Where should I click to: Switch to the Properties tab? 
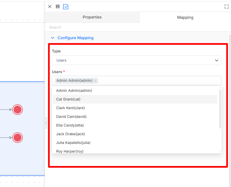tap(92, 17)
